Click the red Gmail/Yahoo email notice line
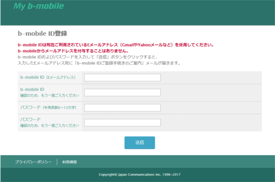Image resolution: width=275 pixels, height=182 pixels. coord(116,45)
